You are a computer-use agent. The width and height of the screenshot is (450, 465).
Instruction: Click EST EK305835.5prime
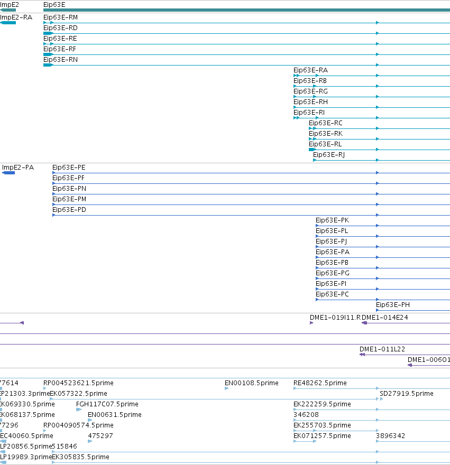[x=81, y=457]
